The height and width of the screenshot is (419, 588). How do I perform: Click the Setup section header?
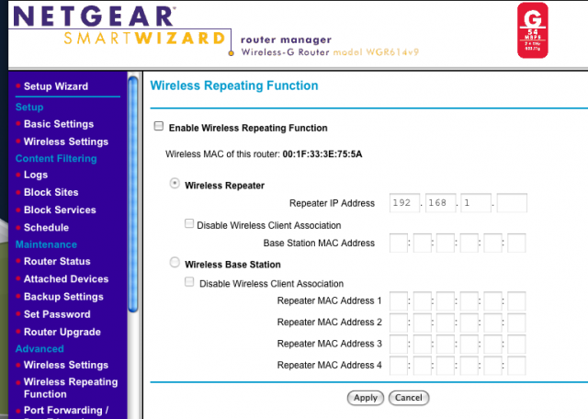click(x=29, y=108)
